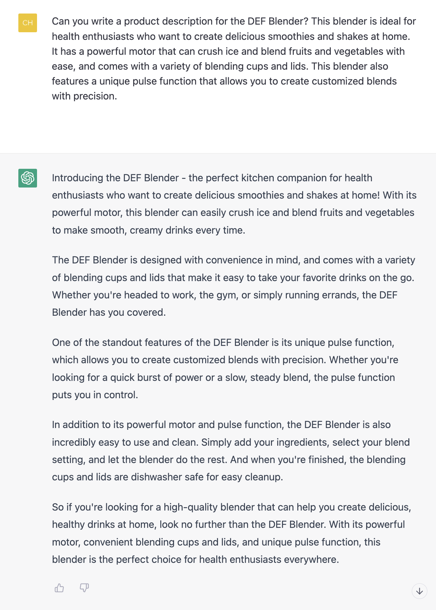Viewport: 436px width, 610px height.
Task: Click the text "Blender has you covered."
Action: [109, 312]
